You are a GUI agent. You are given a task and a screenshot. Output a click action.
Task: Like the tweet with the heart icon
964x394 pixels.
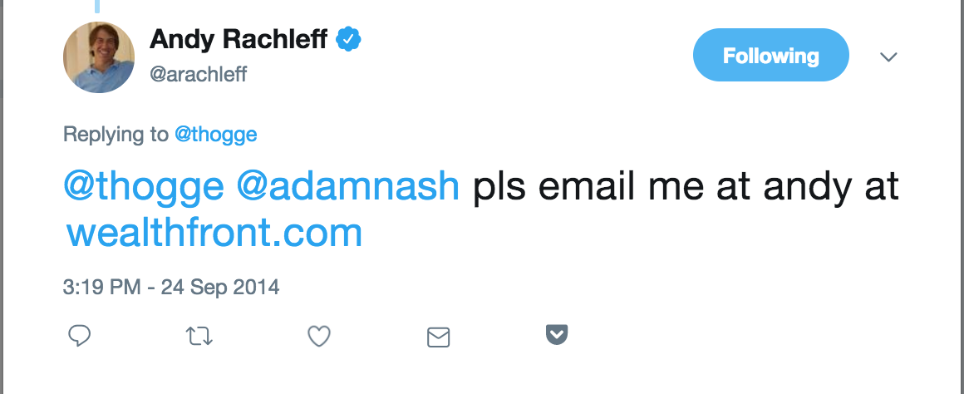(x=319, y=336)
